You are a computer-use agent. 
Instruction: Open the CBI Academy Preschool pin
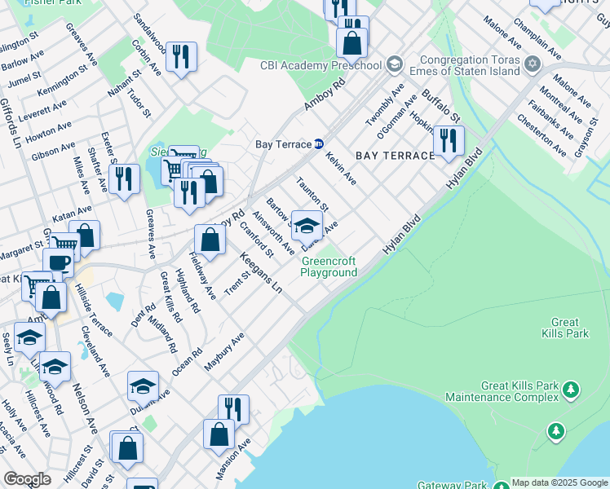(394, 65)
